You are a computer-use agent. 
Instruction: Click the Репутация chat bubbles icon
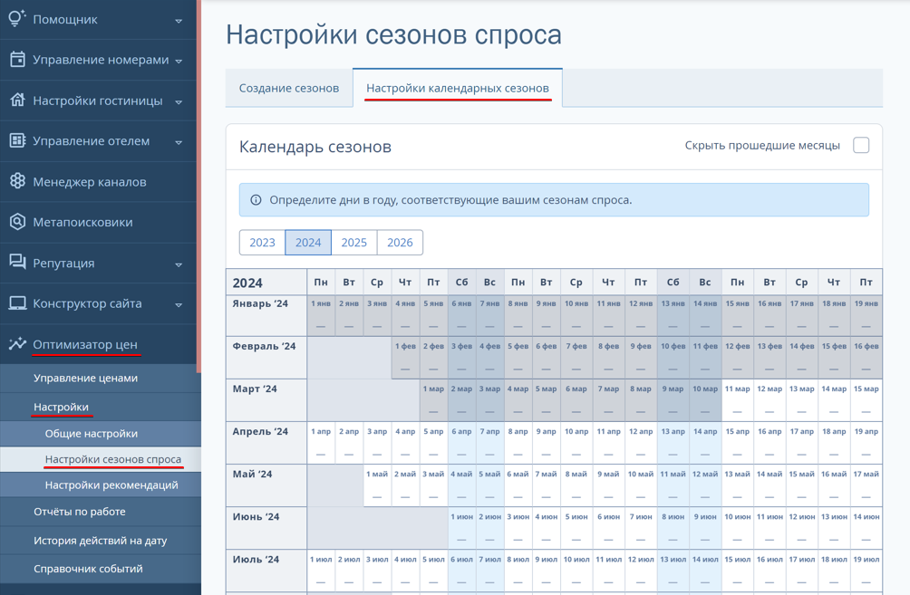[x=17, y=262]
